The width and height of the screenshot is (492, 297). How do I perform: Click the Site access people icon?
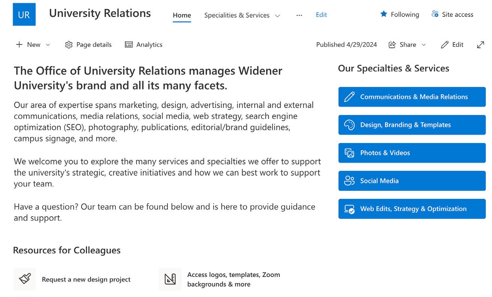435,14
